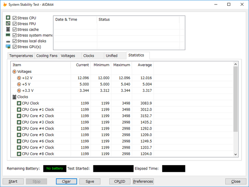
Task: Disable the Stress GPU(s) checkbox
Action: (x=15, y=47)
